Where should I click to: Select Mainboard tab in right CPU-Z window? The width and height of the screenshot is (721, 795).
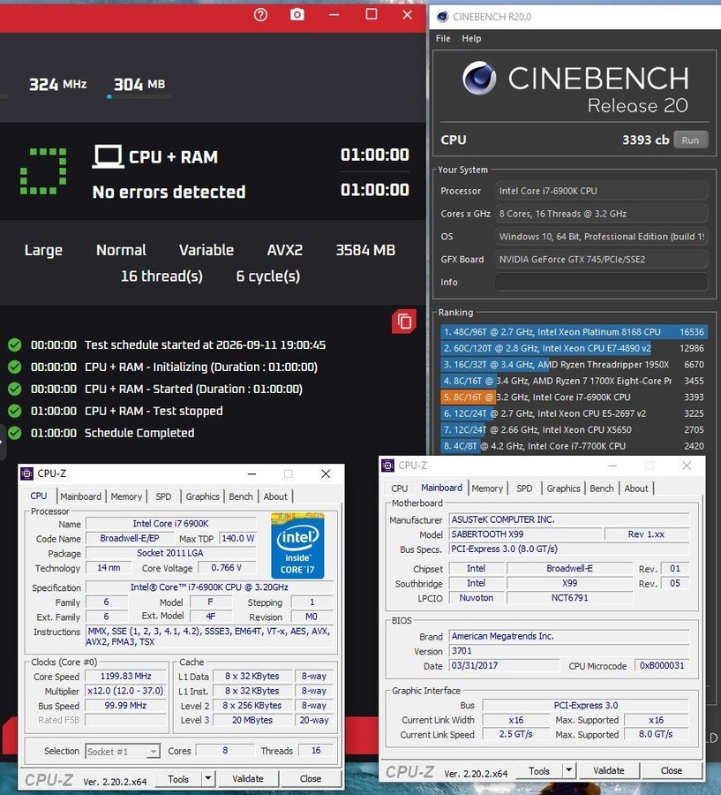coord(442,488)
